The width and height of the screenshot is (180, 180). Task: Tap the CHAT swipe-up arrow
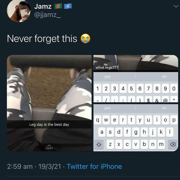[x=49, y=147]
